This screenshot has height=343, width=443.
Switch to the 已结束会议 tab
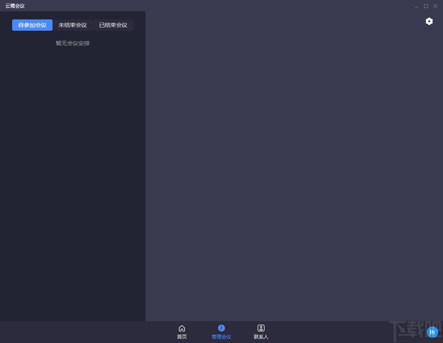coord(113,25)
